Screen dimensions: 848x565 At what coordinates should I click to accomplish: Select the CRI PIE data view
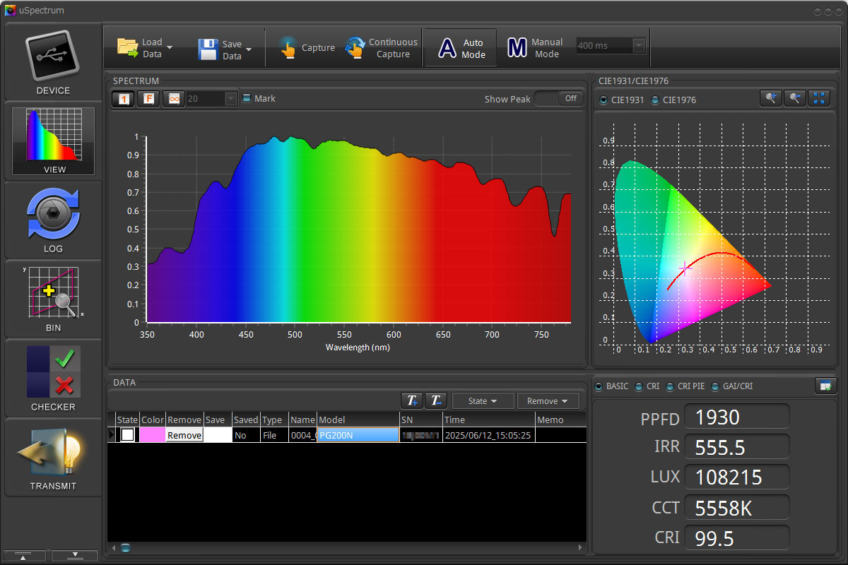pos(670,386)
